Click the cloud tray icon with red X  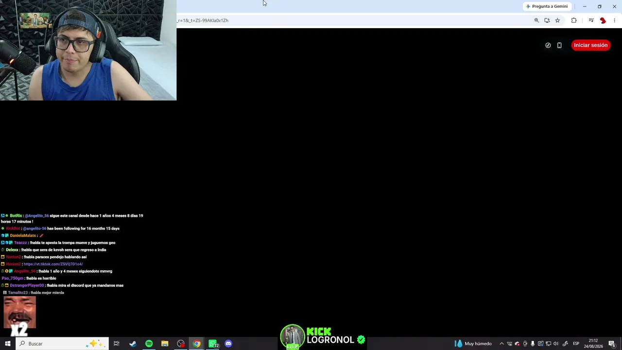517,344
